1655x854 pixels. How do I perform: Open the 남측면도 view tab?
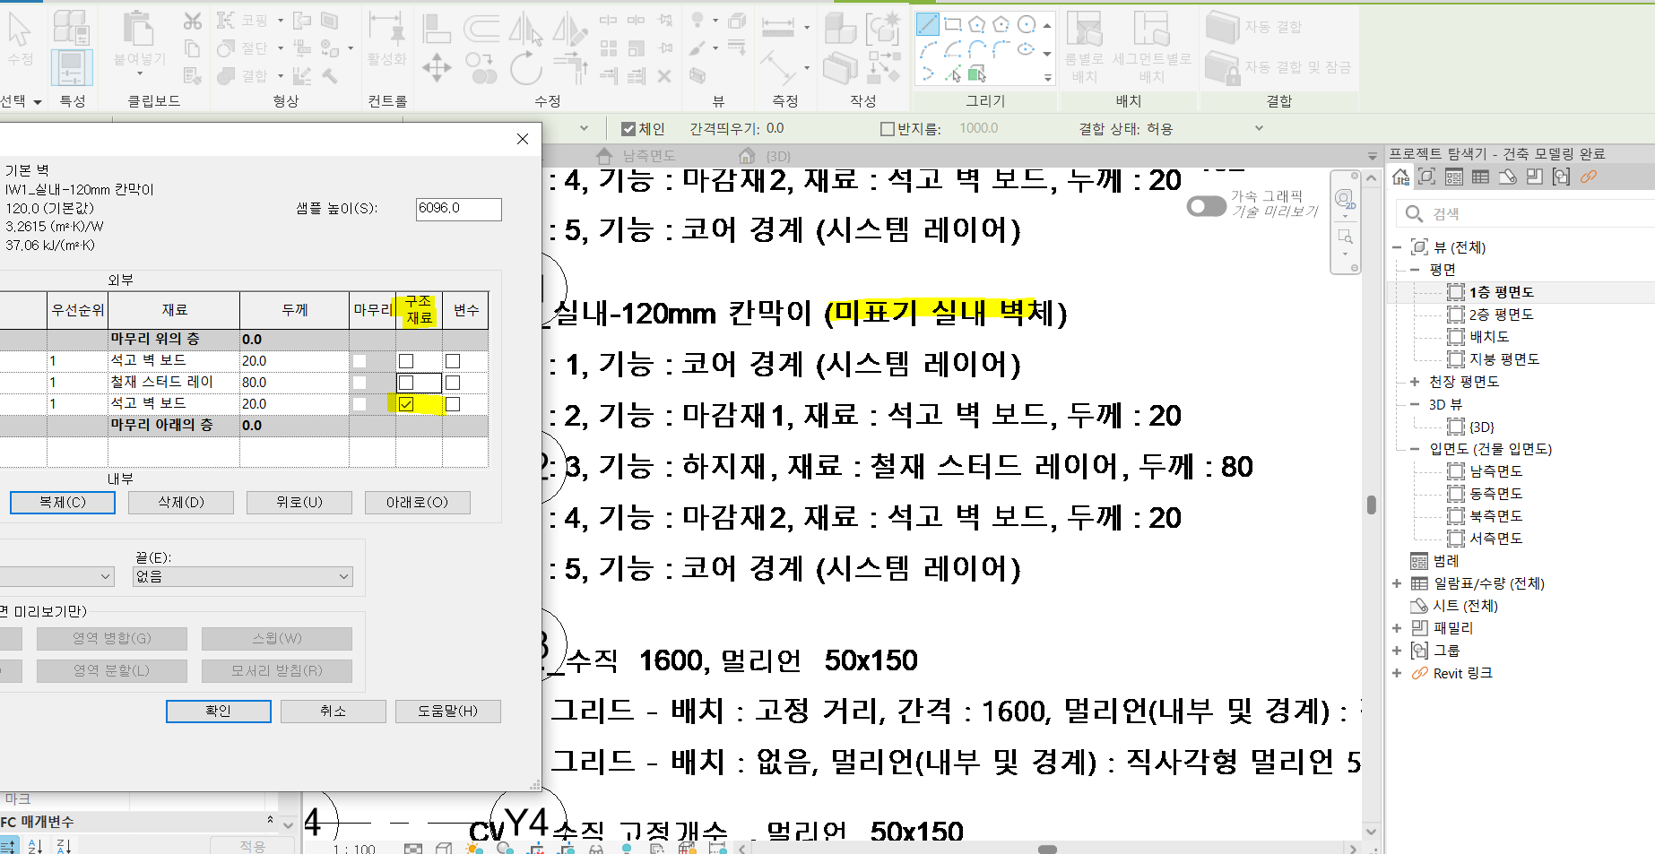point(647,156)
